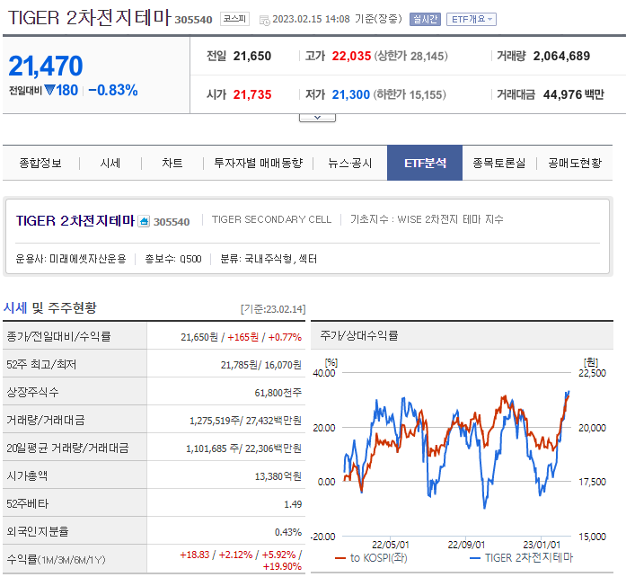Image resolution: width=626 pixels, height=586 pixels.
Task: Click the 기초지수 WISE 2차전지 테마 지수 text
Action: pyautogui.click(x=427, y=219)
